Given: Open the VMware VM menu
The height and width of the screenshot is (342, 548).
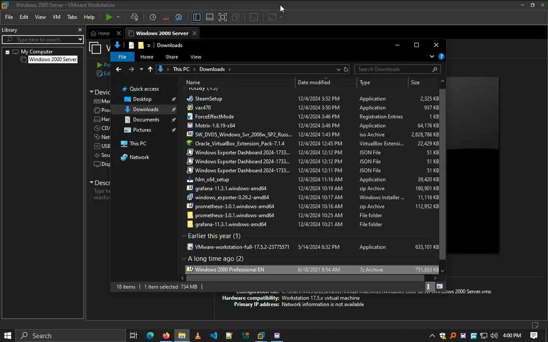Looking at the screenshot, I should pos(57,17).
